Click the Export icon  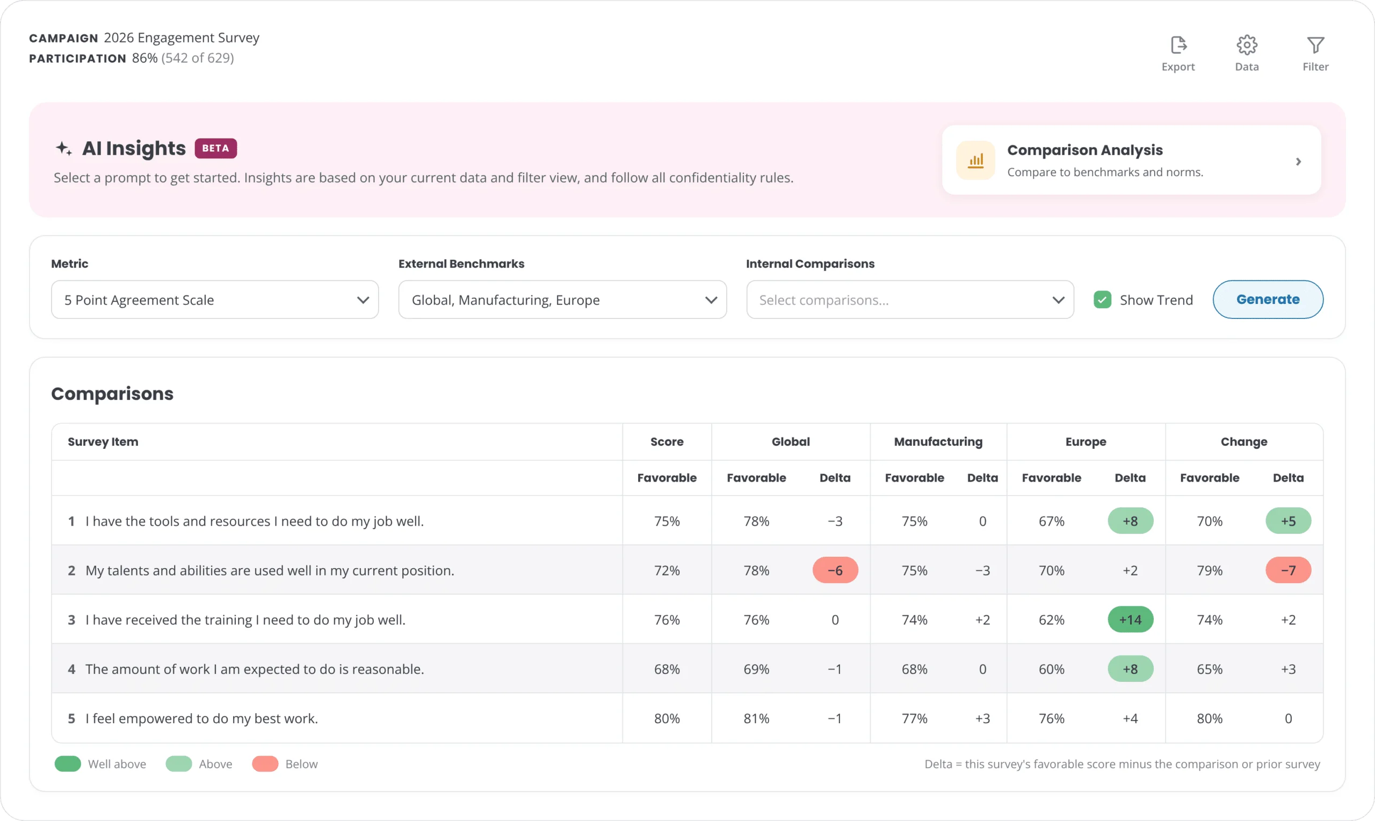pyautogui.click(x=1178, y=45)
